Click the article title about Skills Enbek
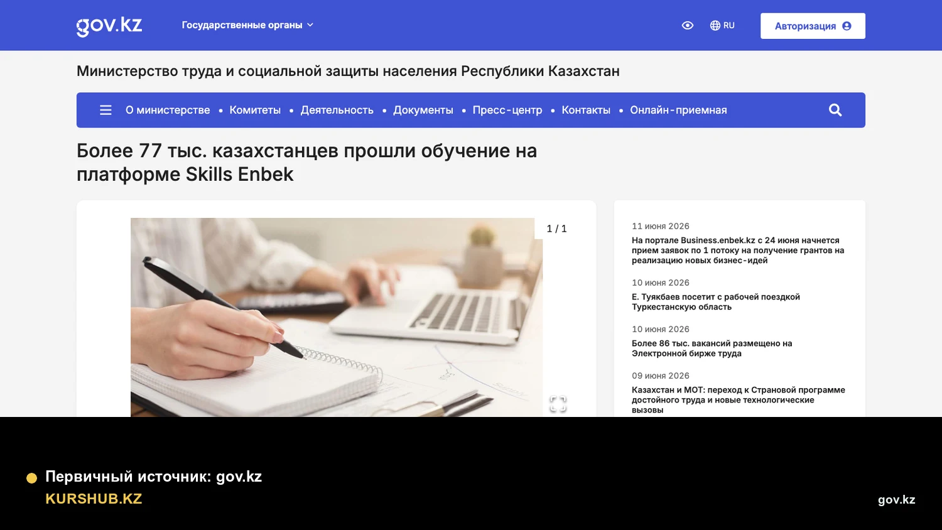The width and height of the screenshot is (942, 530). pos(306,162)
